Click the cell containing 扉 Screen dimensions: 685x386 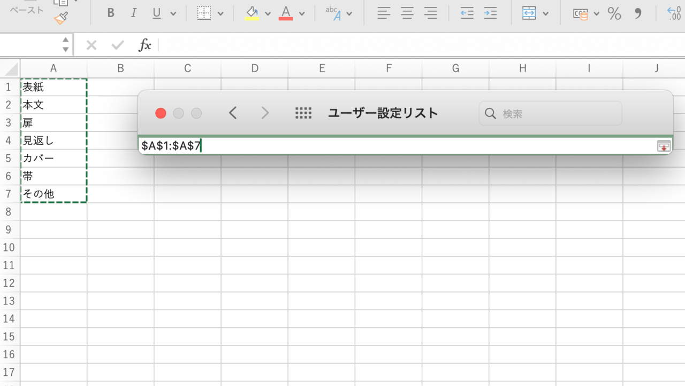(x=54, y=123)
